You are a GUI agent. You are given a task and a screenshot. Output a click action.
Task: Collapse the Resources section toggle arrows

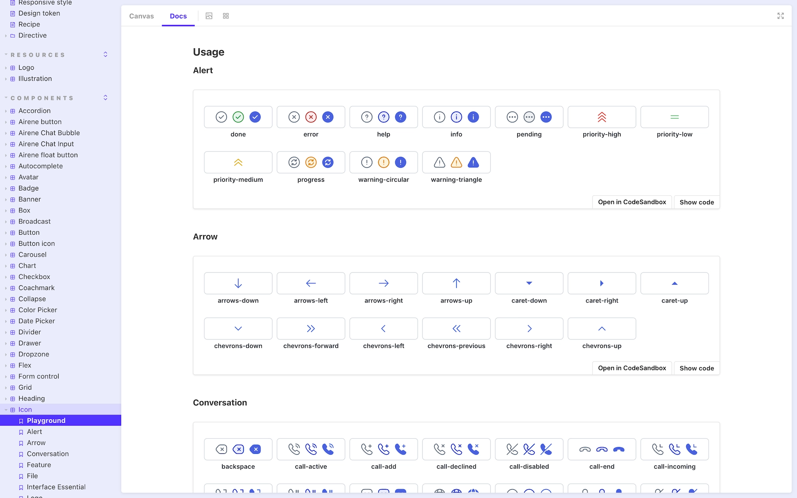[x=106, y=55]
